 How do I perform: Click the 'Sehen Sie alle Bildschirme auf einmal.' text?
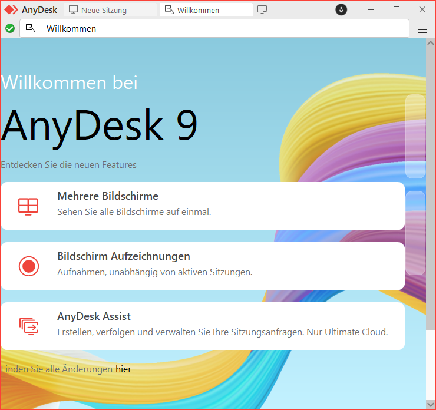[x=134, y=212]
